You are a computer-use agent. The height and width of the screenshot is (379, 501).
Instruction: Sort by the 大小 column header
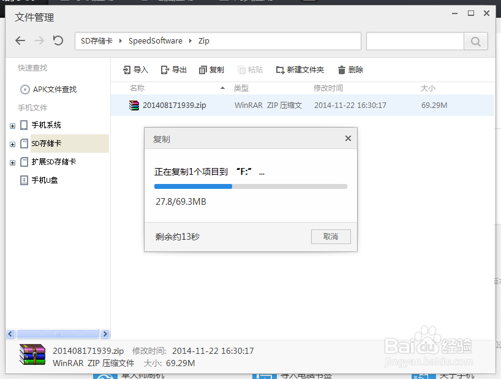(428, 88)
